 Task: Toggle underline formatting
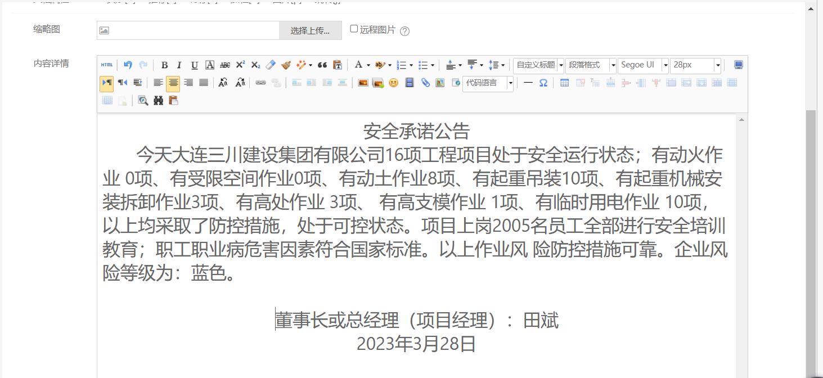click(195, 65)
